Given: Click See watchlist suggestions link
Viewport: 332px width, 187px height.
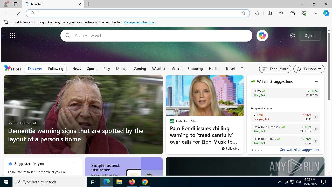Looking at the screenshot, I should pos(300,150).
